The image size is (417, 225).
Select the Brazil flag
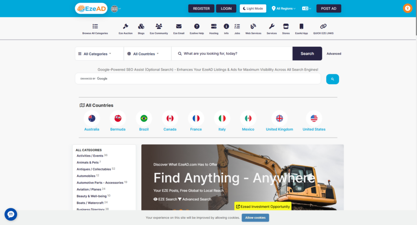coord(144,118)
